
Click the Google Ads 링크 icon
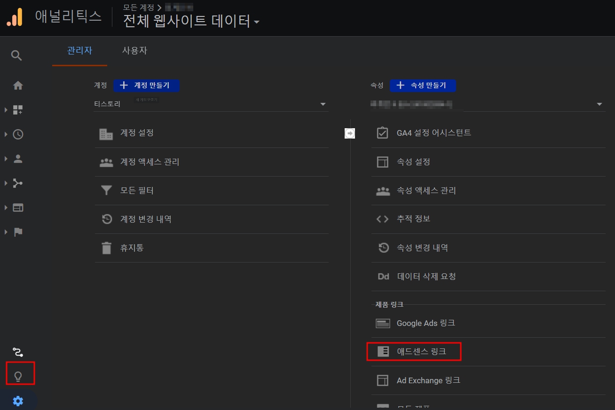click(383, 323)
